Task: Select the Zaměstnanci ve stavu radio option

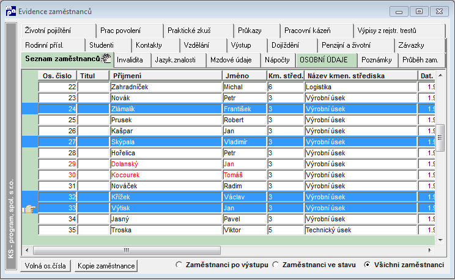Action: (314, 265)
